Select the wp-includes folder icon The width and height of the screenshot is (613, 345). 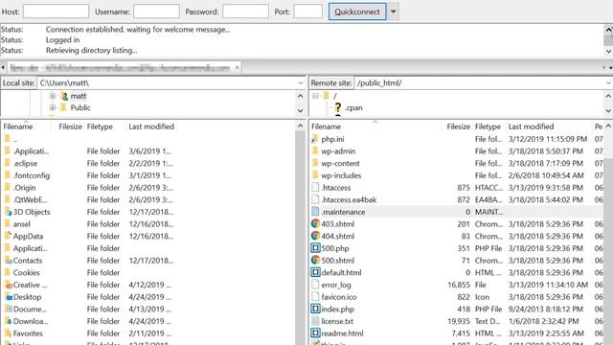pos(315,175)
